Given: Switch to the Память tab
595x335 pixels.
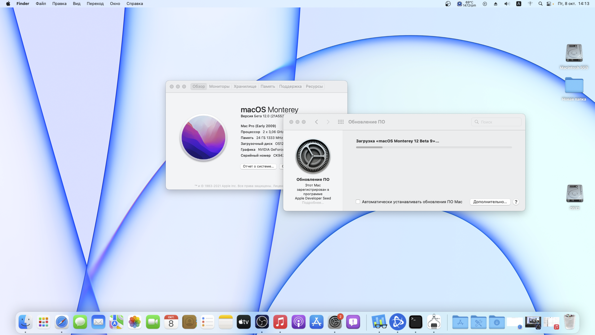Looking at the screenshot, I should click(268, 87).
